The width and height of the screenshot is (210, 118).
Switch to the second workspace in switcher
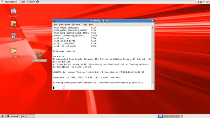click(166, 116)
